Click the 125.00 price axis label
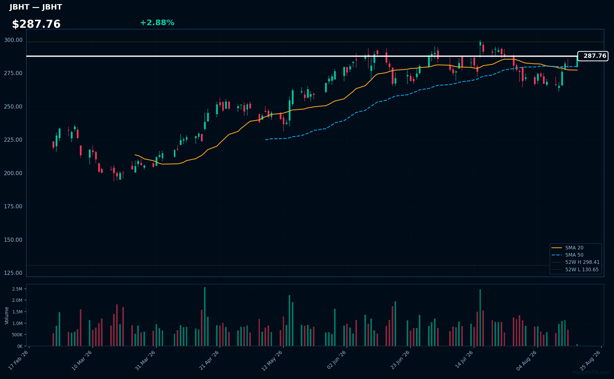The width and height of the screenshot is (614, 379). [x=13, y=273]
